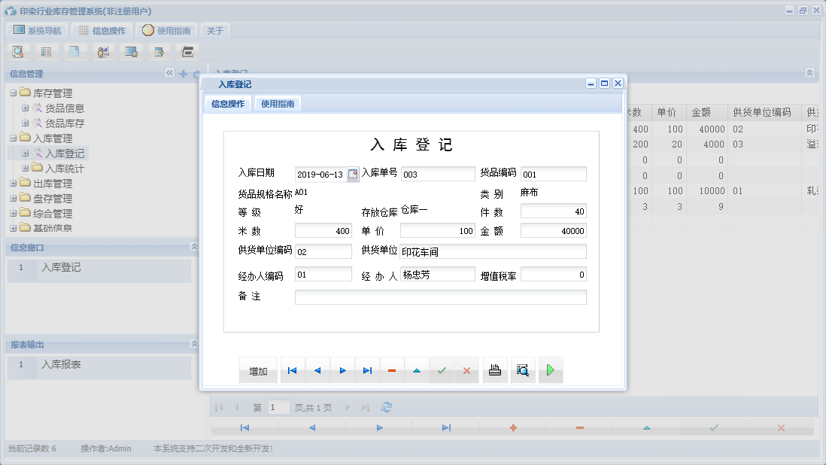Collapse the 报表输出 panel header
Viewport: 826px width, 465px height.
[196, 345]
